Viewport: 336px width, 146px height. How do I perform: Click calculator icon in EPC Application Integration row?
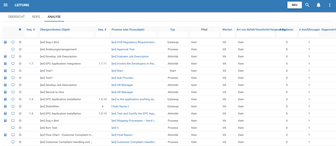point(5,63)
